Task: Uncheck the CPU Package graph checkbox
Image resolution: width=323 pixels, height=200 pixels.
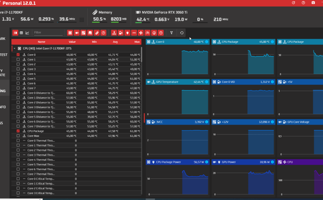Action: coord(18,131)
